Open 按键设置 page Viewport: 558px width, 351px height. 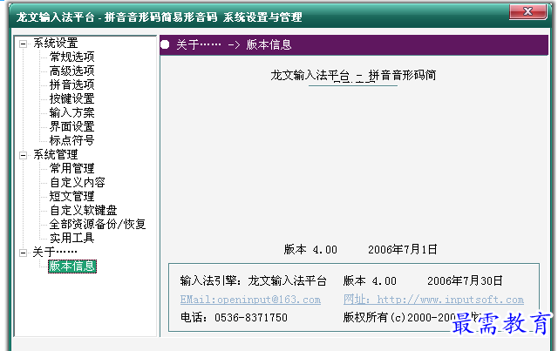coord(71,98)
